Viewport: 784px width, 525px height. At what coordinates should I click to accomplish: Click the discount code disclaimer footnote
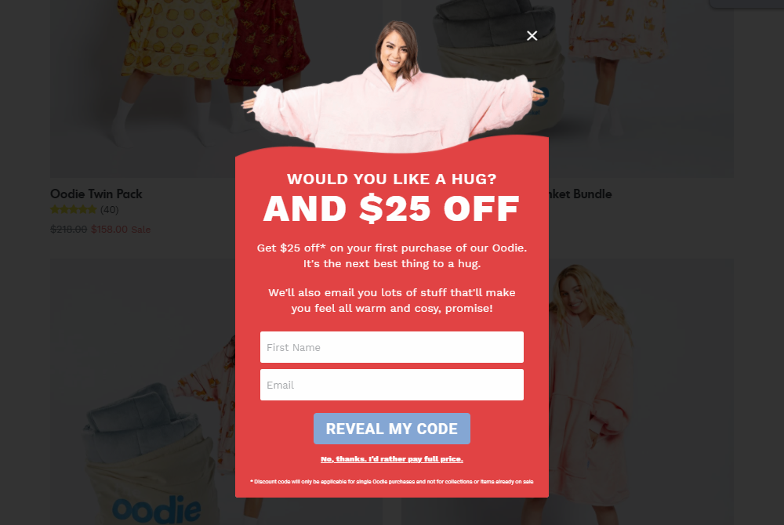tap(391, 482)
